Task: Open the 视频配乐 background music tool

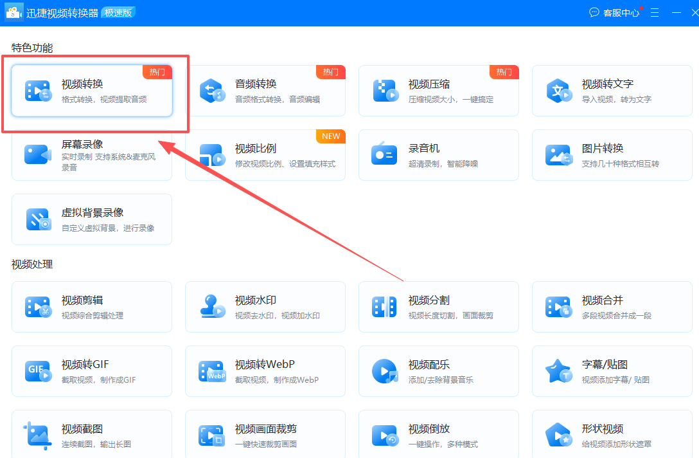Action: click(x=437, y=371)
